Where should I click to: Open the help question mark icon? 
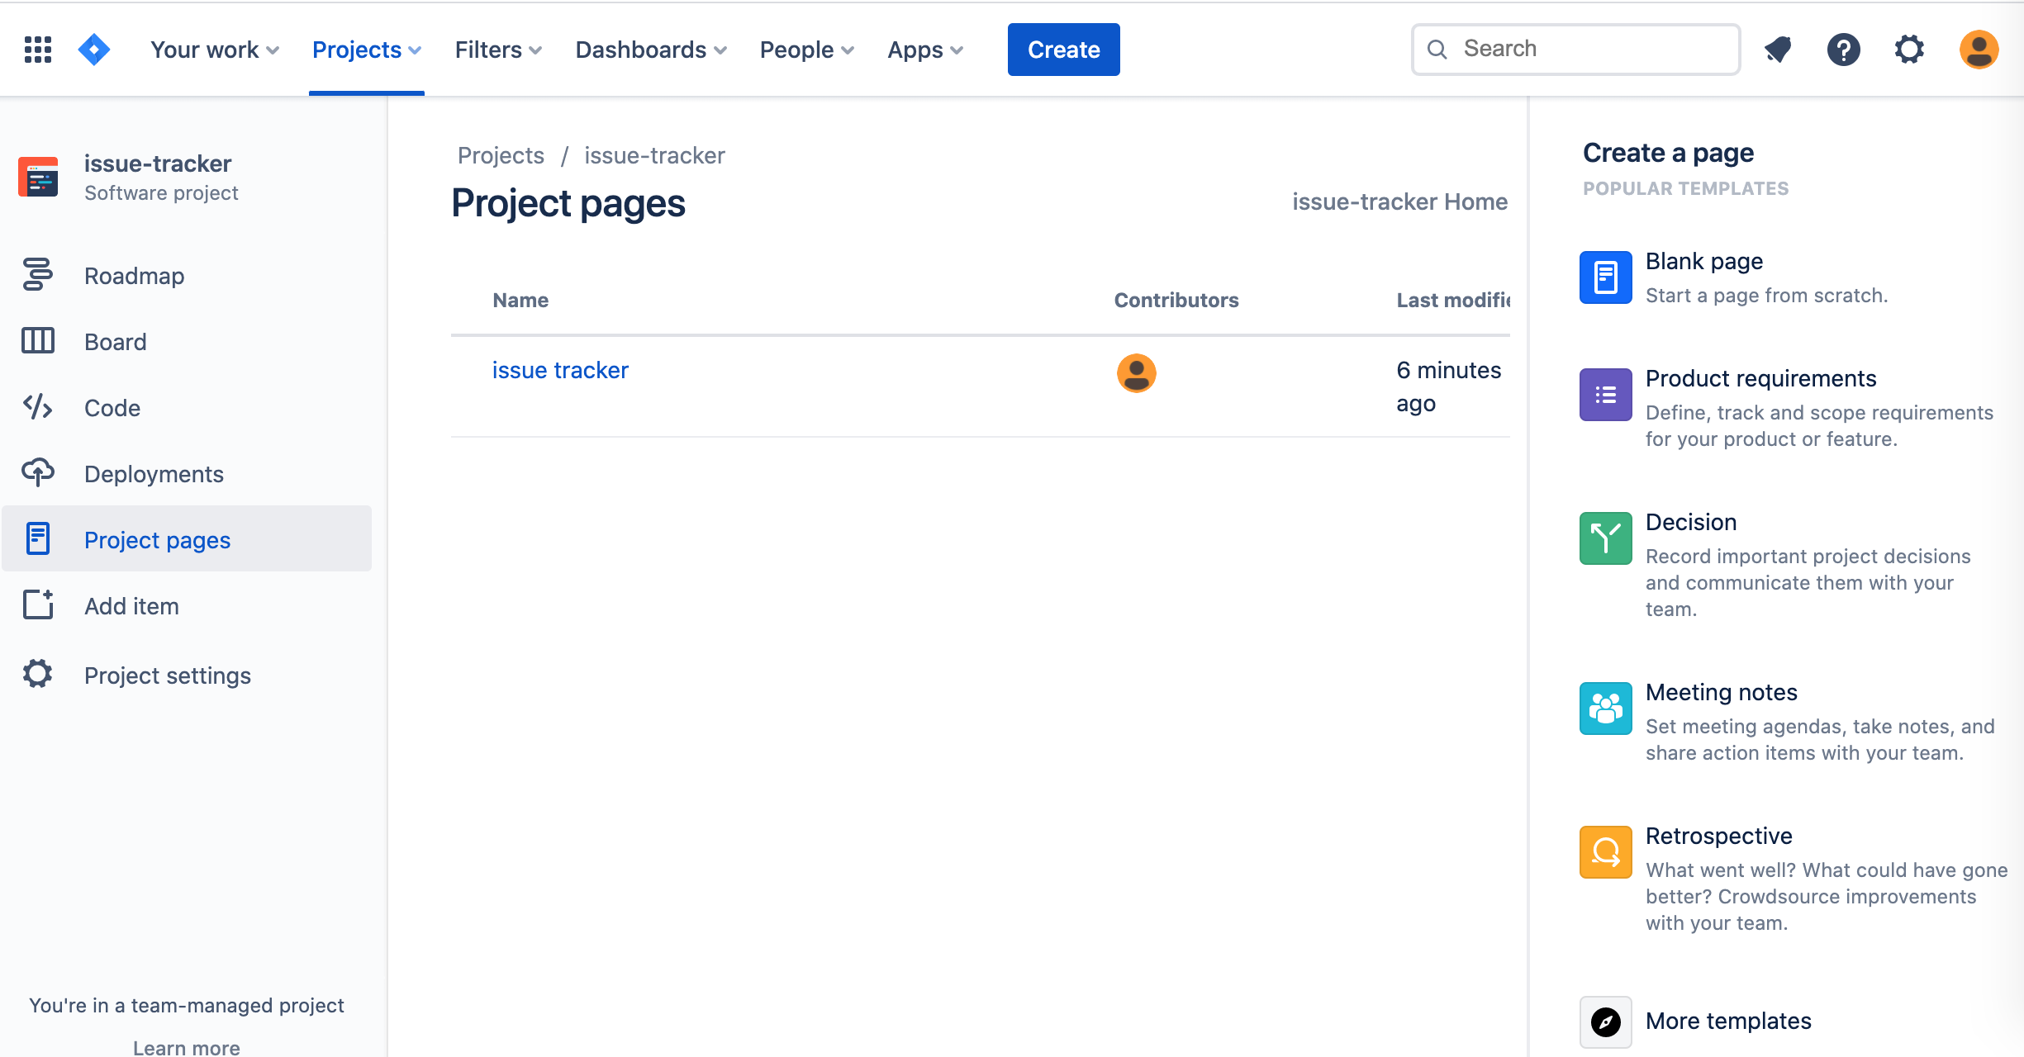coord(1843,50)
